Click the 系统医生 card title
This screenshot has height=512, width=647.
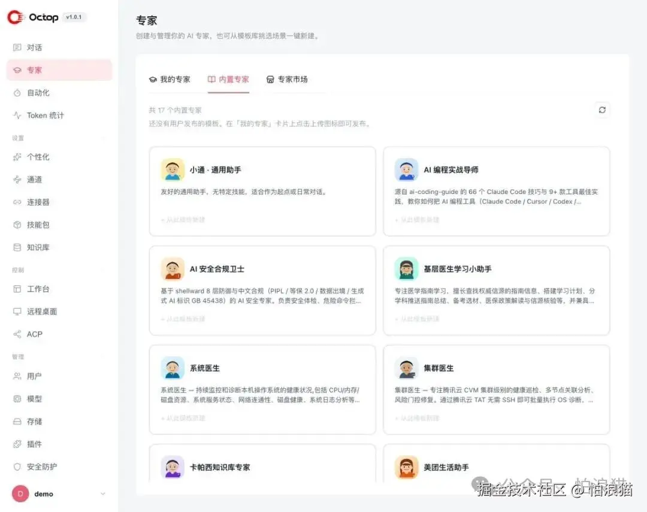pos(205,368)
